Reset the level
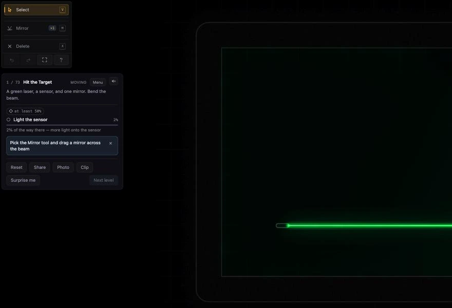 16,167
